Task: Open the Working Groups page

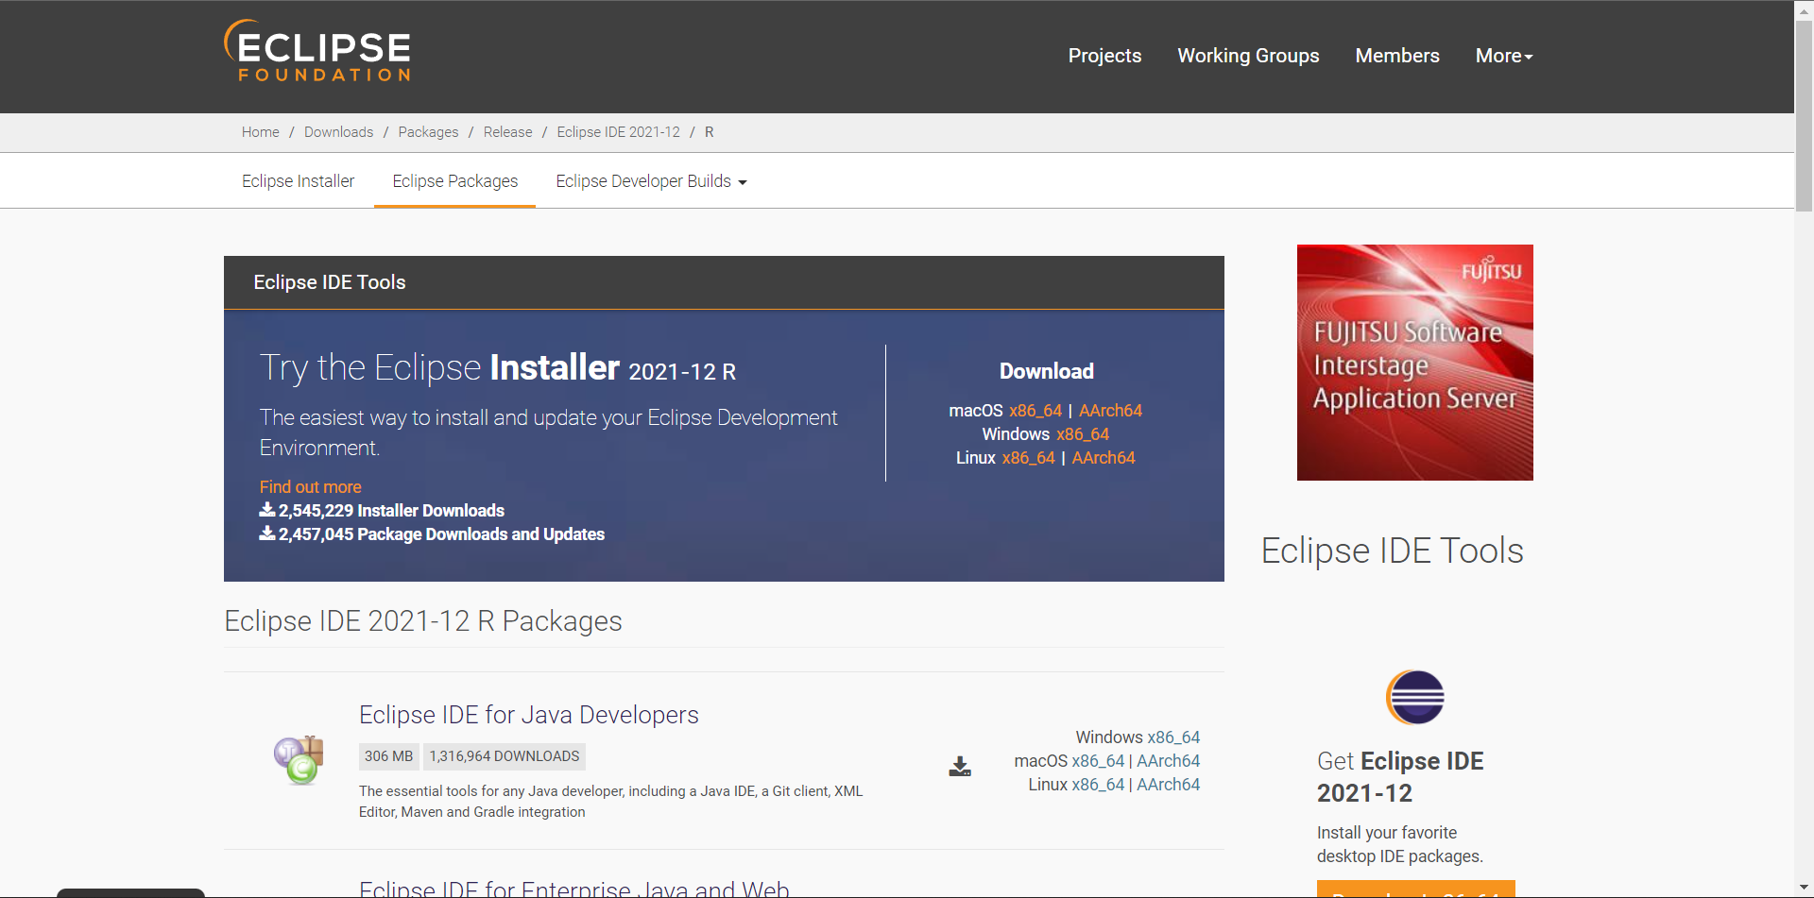Action: click(1248, 56)
